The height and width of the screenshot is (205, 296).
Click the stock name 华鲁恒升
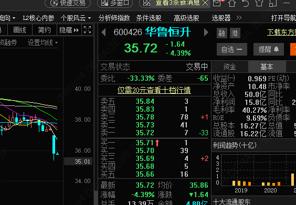[x=168, y=32]
